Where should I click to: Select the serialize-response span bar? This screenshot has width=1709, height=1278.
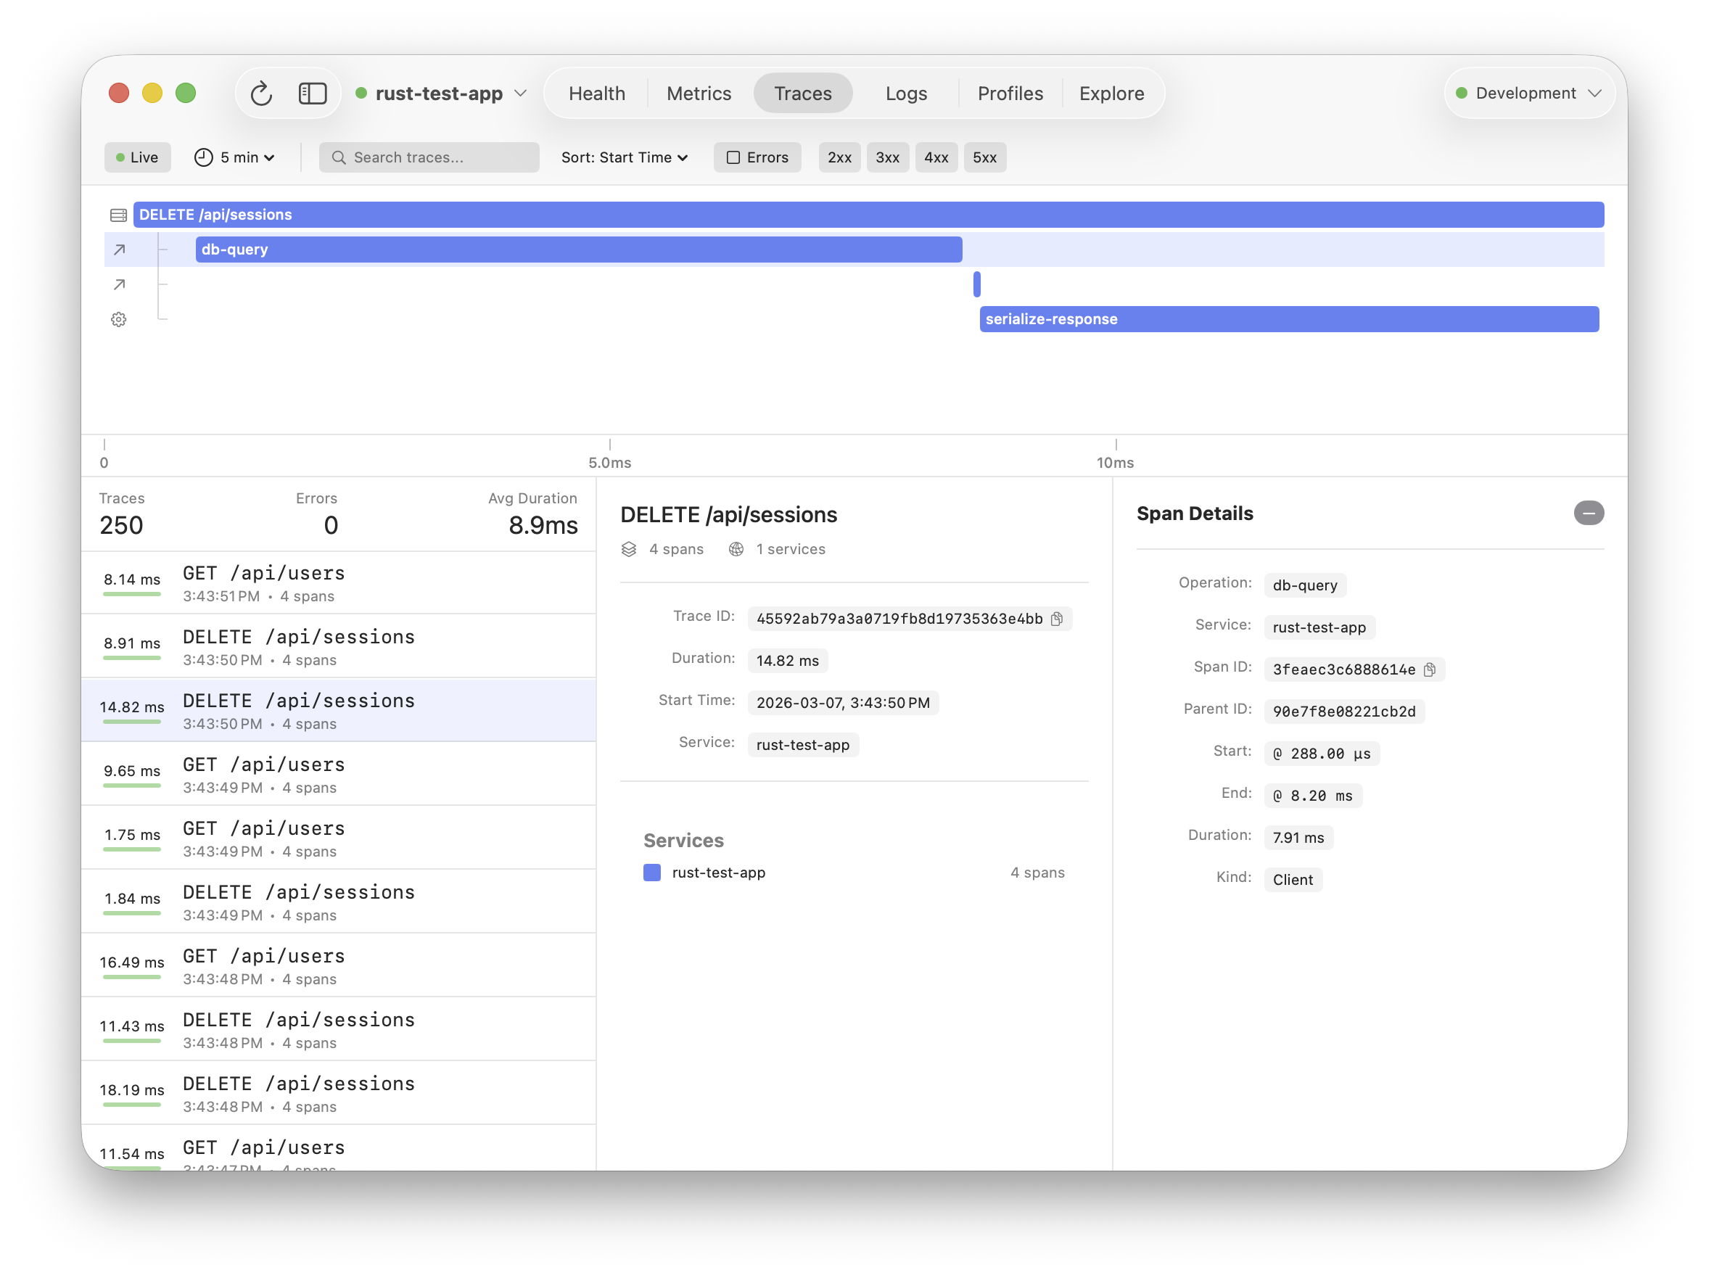tap(1289, 319)
